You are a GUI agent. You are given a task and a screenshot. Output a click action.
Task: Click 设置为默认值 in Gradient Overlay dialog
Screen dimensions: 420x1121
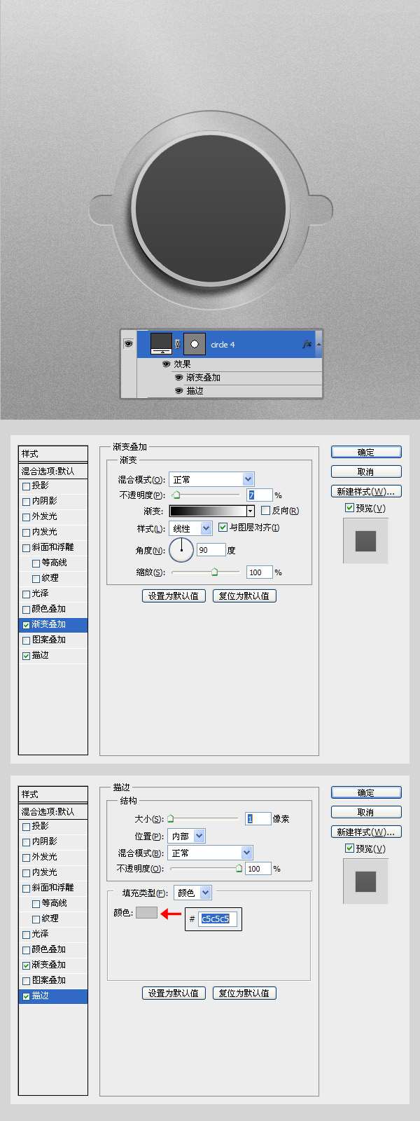(x=174, y=596)
